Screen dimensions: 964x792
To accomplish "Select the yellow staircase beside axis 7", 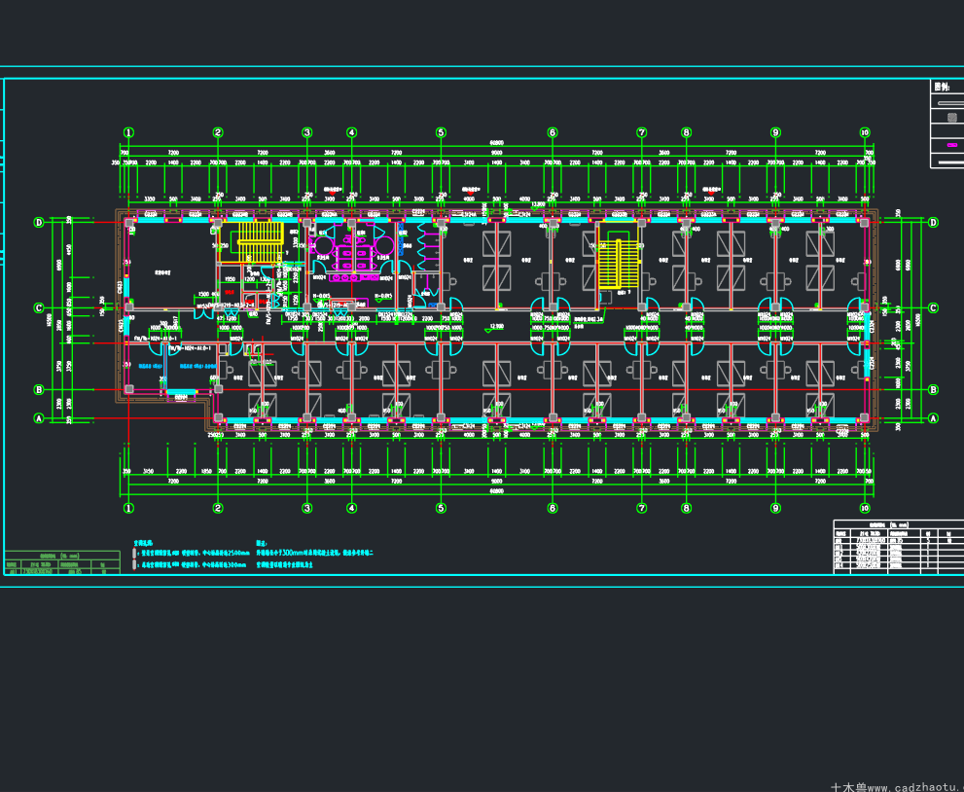I will click(617, 265).
